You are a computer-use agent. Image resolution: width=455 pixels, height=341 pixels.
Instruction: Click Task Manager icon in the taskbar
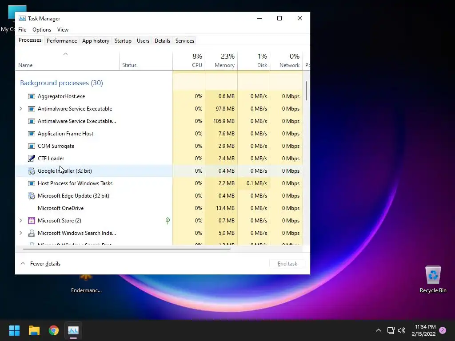(73, 330)
